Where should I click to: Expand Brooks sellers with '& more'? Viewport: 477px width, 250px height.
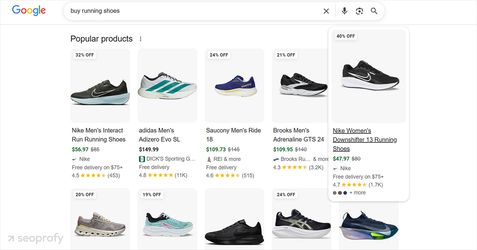321,159
